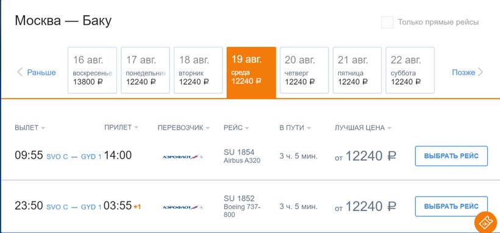
Task: Sort by ЛУЧШАЯ ЦЕНА header
Action: pyautogui.click(x=363, y=128)
